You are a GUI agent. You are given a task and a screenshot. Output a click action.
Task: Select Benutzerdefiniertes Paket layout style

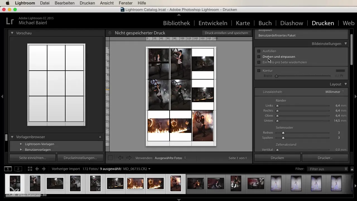277,35
